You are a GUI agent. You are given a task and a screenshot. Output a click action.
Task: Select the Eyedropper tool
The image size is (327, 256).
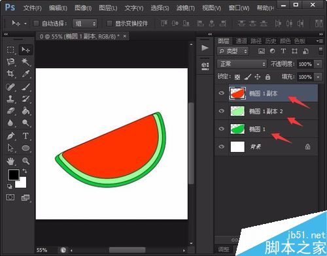tap(26, 74)
